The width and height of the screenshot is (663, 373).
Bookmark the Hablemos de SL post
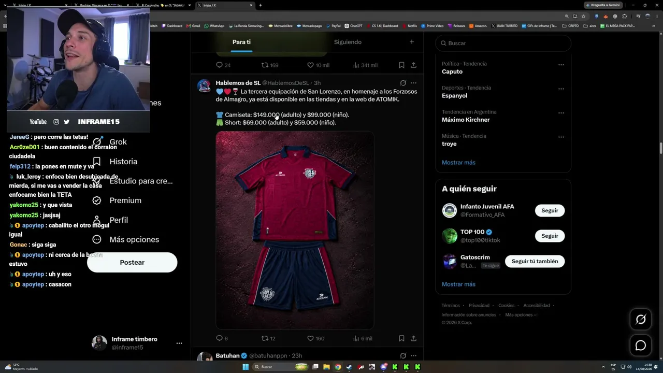(401, 338)
